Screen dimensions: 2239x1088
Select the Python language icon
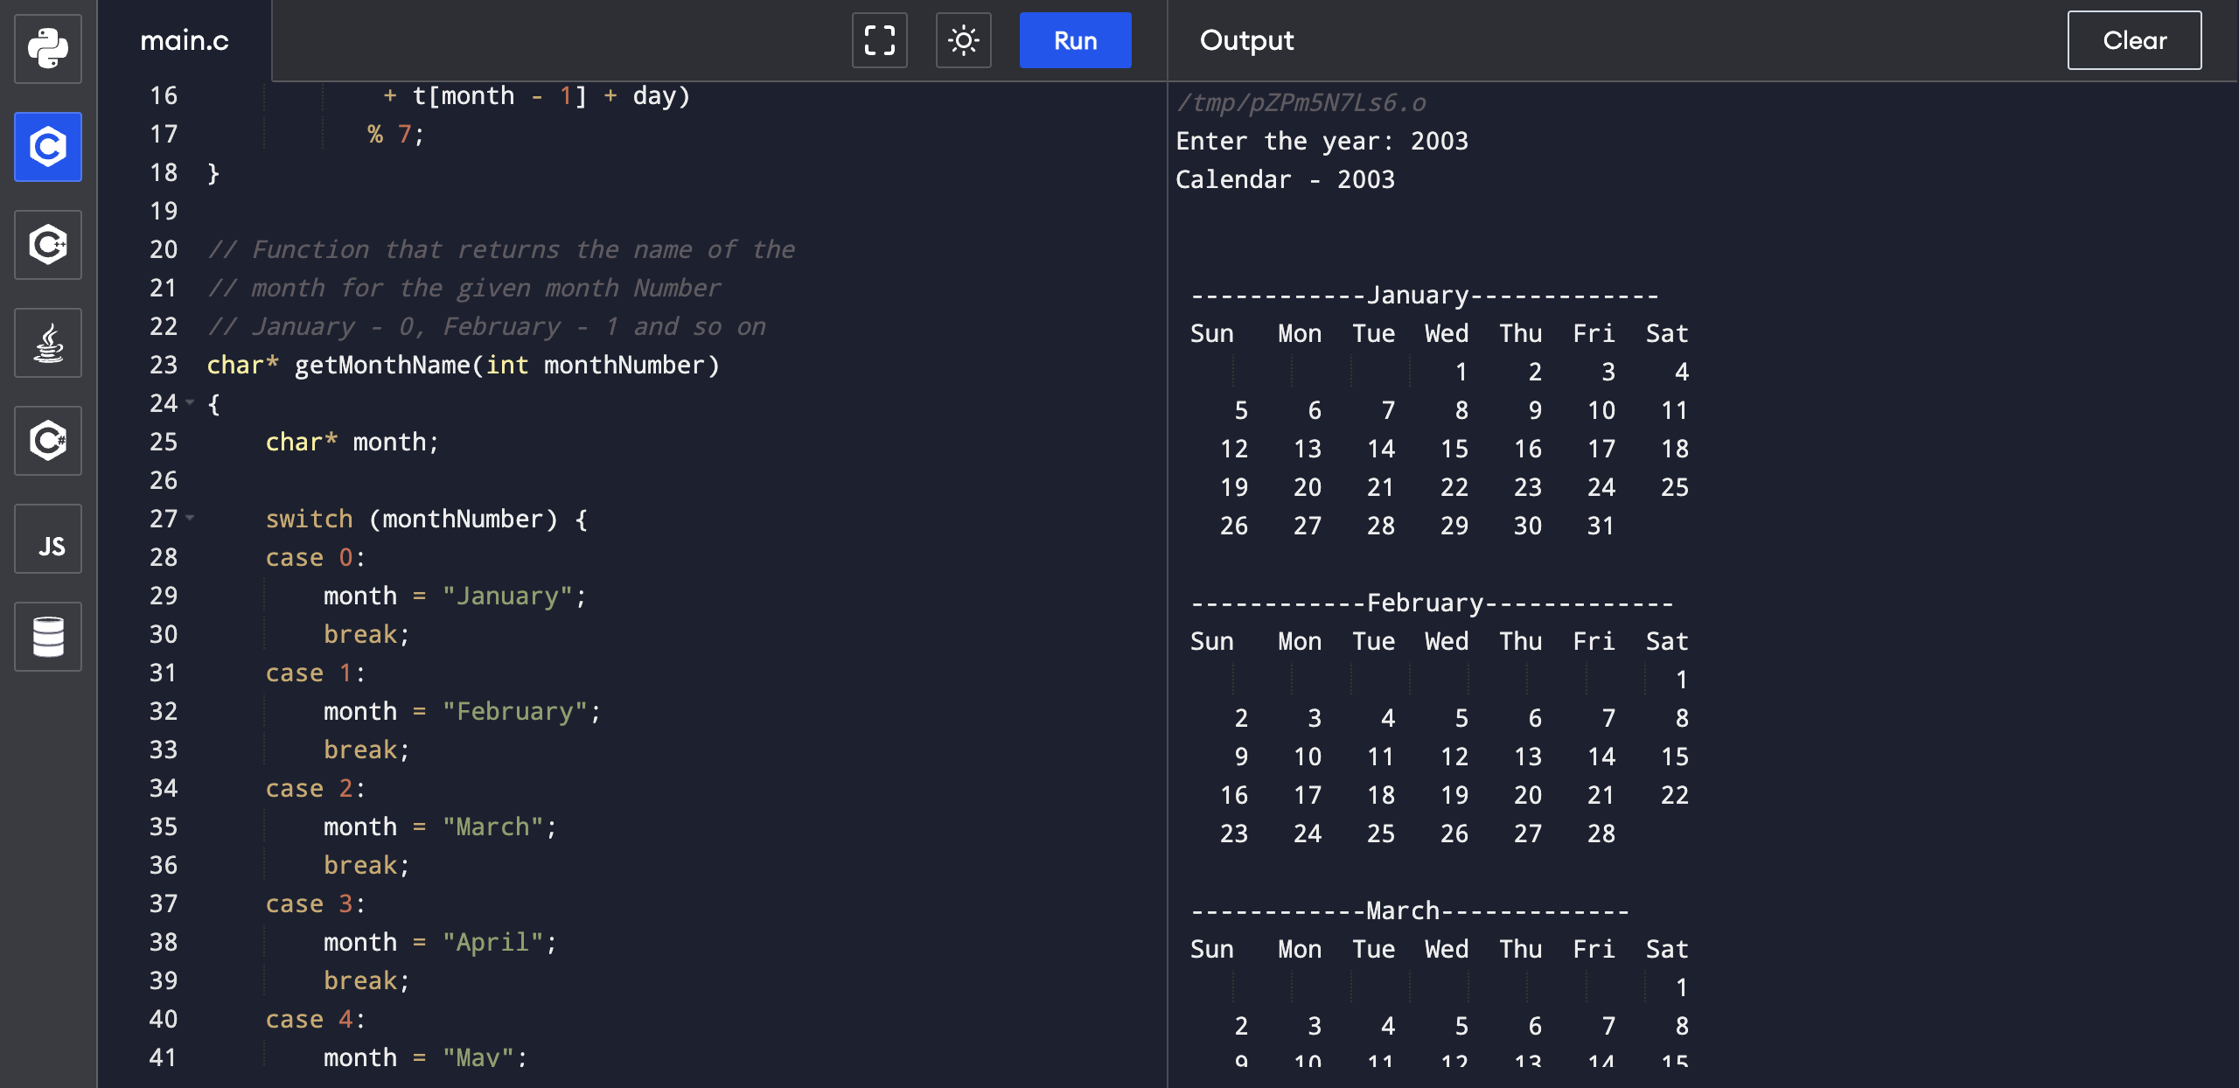(47, 49)
